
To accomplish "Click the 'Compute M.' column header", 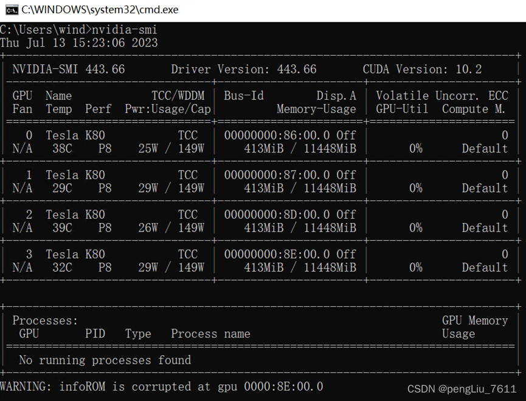I will [474, 109].
